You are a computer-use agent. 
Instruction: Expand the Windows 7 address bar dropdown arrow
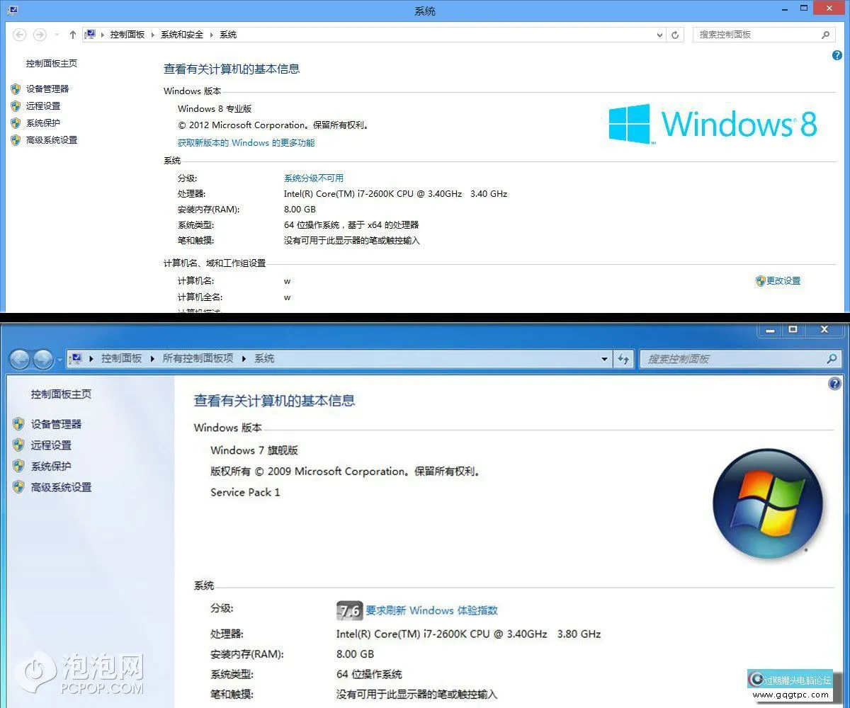[604, 359]
